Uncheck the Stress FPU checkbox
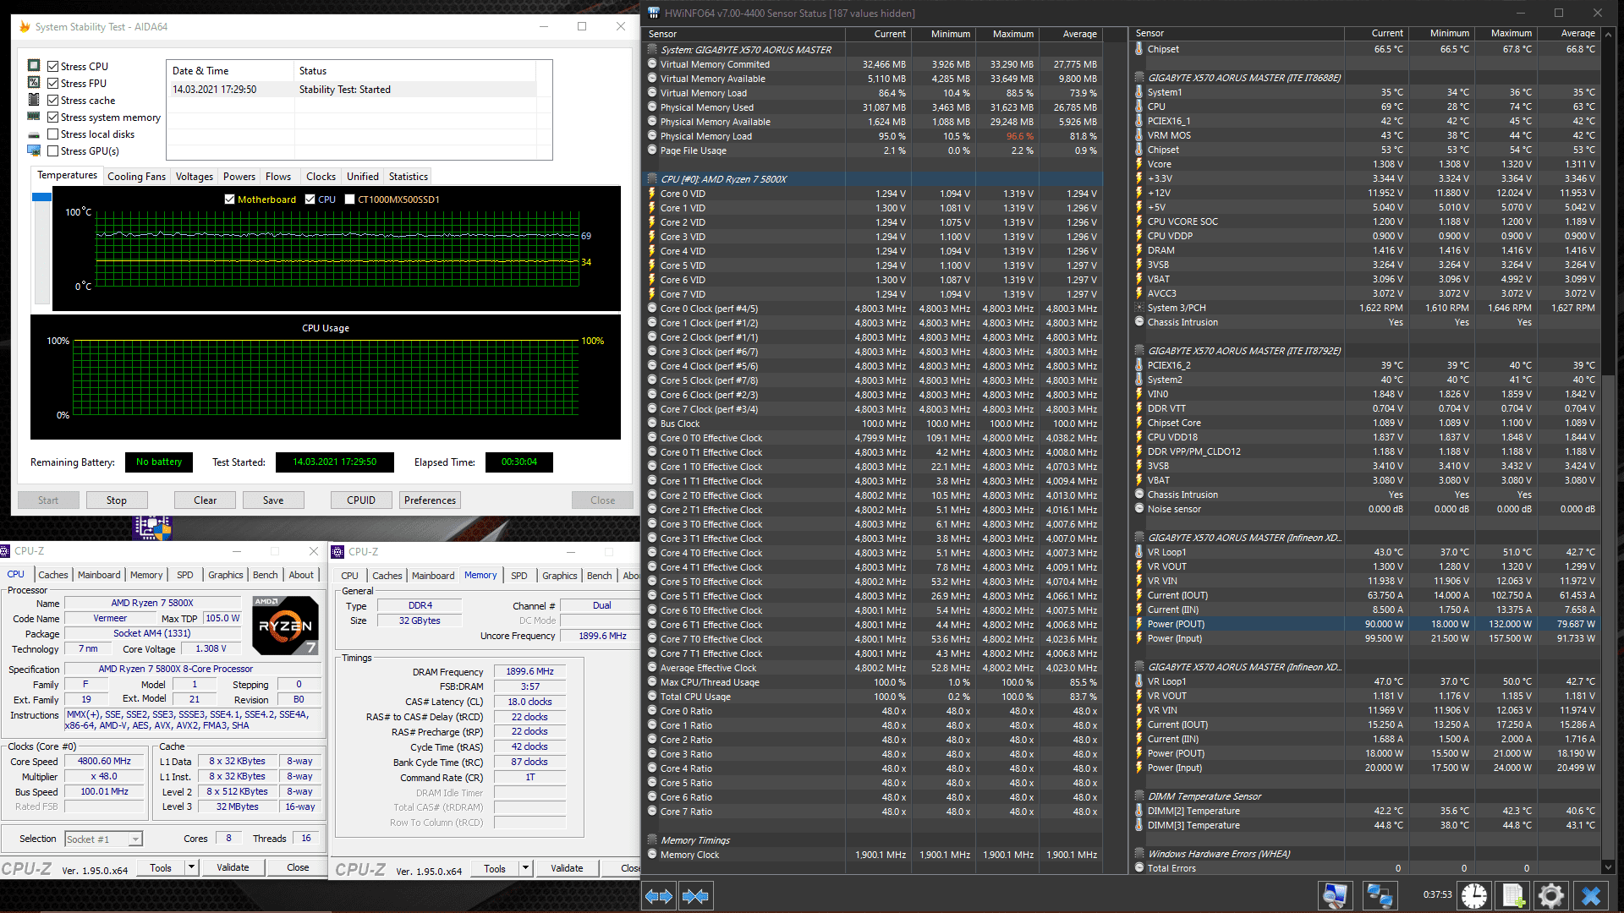 click(x=53, y=83)
